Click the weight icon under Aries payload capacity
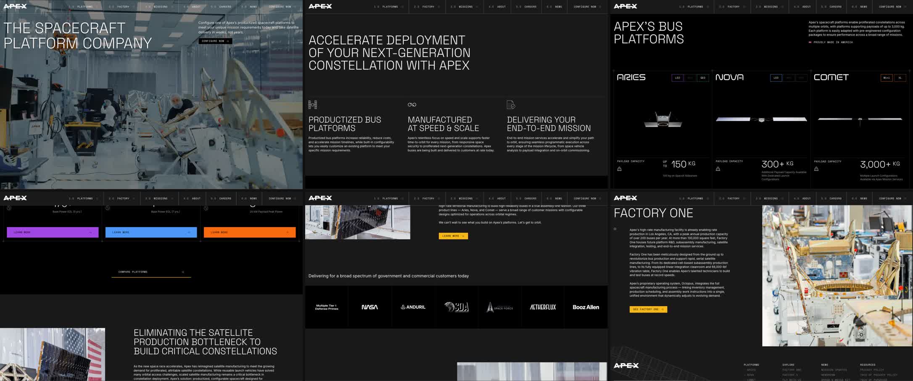 tap(619, 169)
